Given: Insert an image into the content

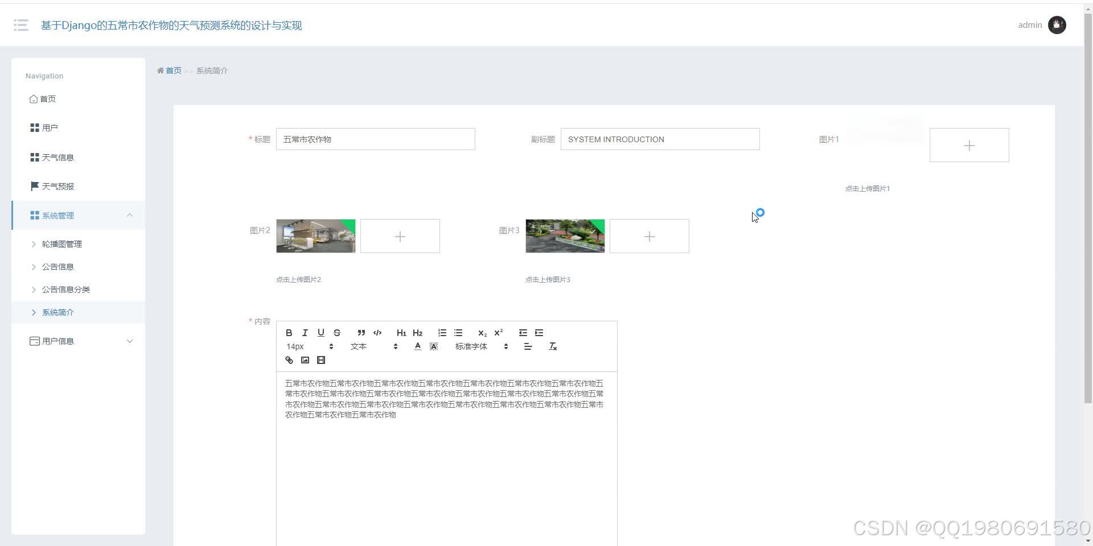Looking at the screenshot, I should click(x=305, y=360).
